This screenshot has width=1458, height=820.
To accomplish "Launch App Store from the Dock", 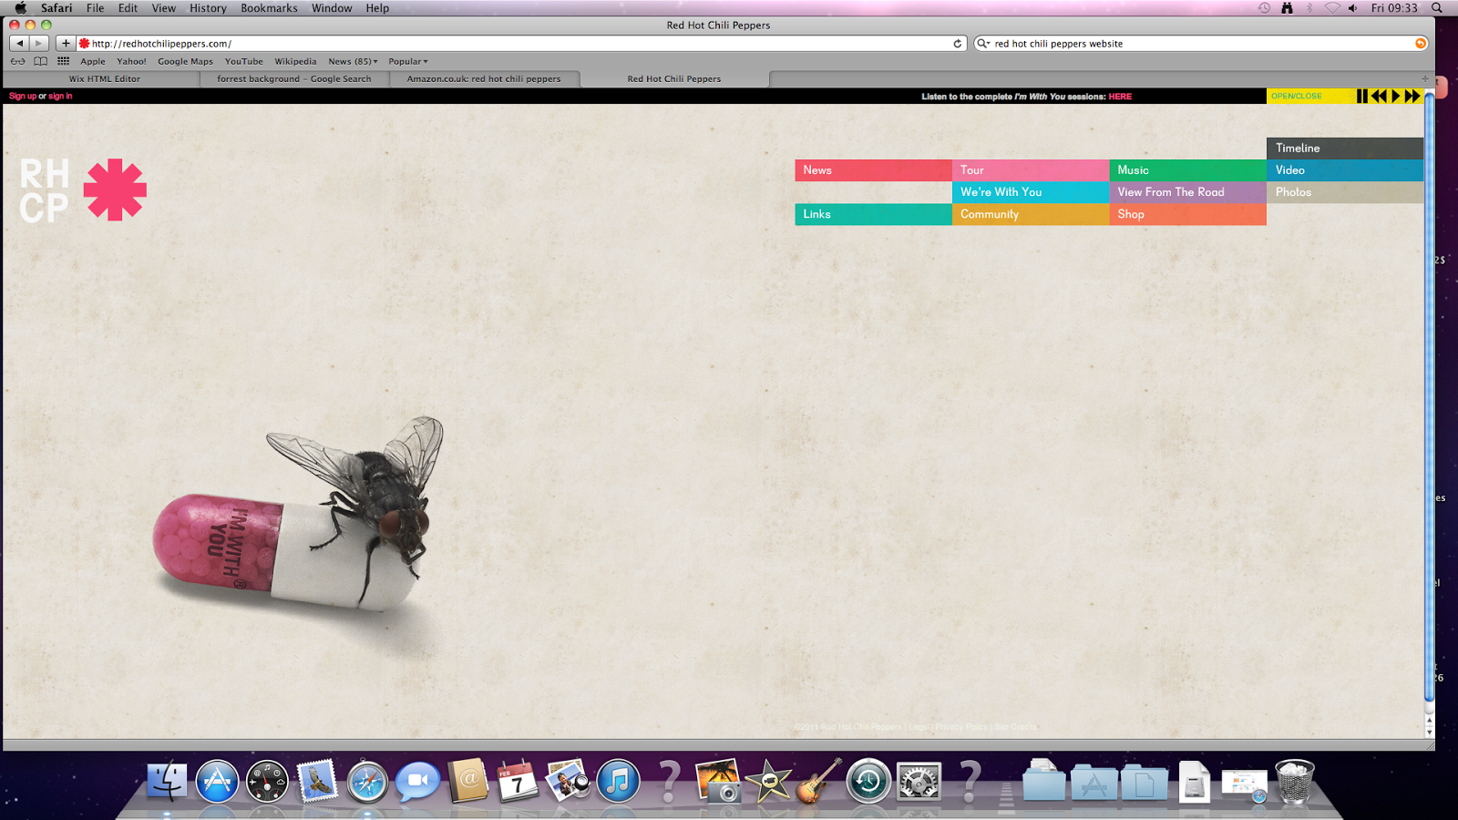I will tap(217, 781).
